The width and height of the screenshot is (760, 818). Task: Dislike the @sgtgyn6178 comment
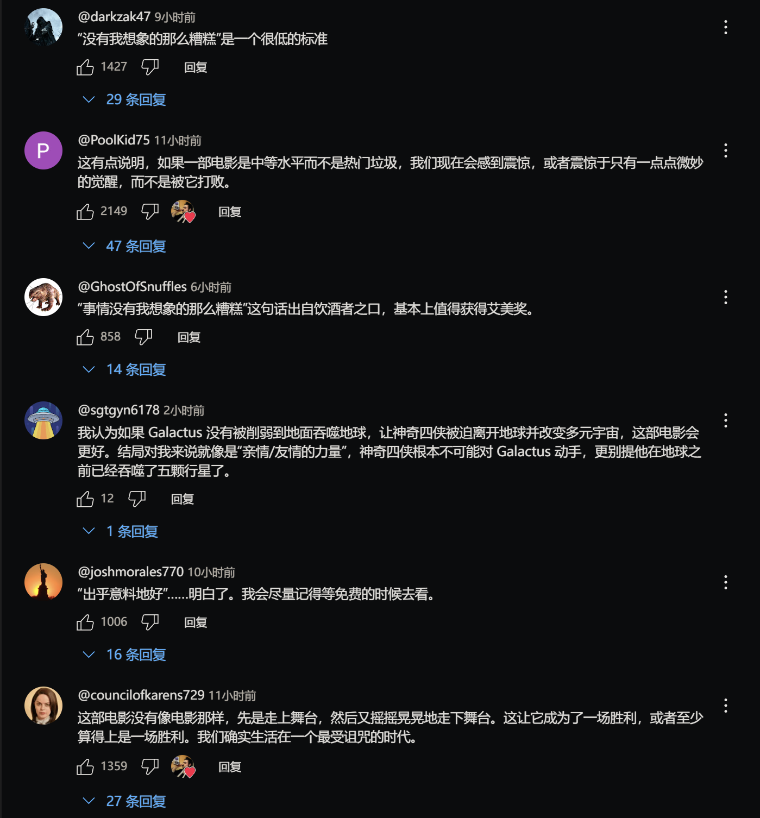point(137,499)
